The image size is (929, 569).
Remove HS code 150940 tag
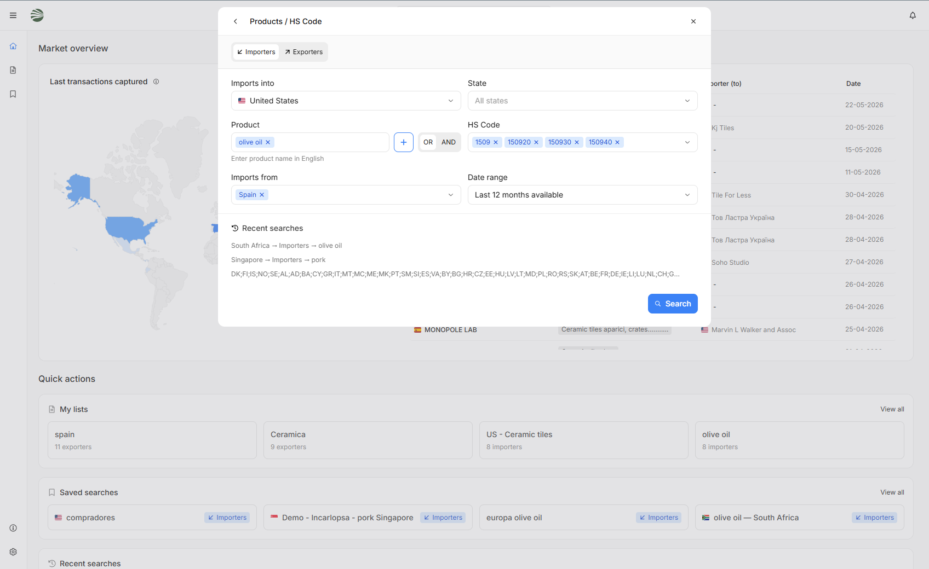617,142
